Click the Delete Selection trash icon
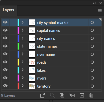Screen dimensions: 104x102 click(x=91, y=95)
